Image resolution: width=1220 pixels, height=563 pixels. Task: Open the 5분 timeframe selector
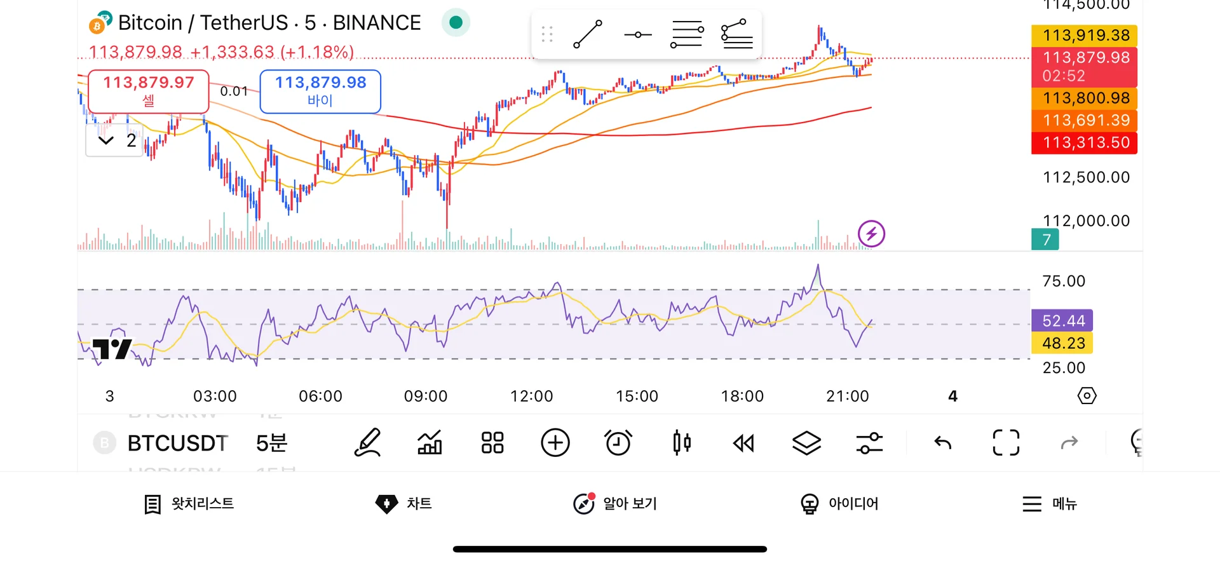[x=271, y=443]
